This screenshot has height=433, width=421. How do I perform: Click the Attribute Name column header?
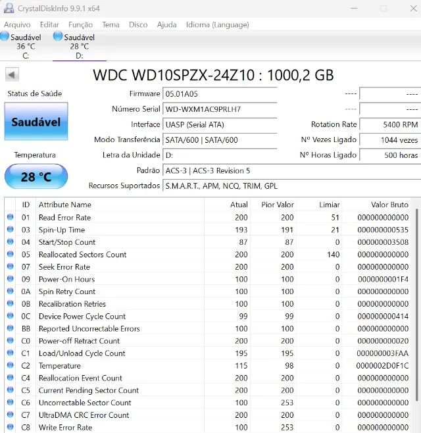[x=120, y=205]
